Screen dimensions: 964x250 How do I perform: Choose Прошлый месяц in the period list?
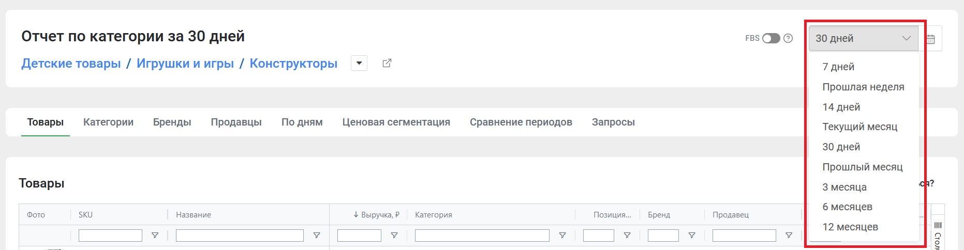point(862,167)
